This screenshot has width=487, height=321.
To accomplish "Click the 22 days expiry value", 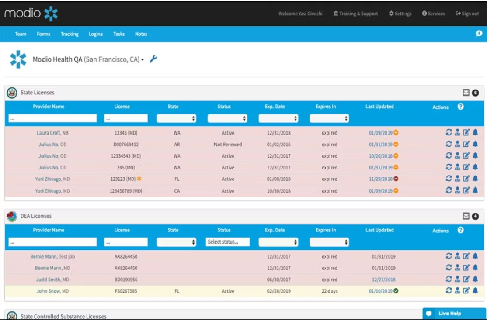I will [x=330, y=291].
